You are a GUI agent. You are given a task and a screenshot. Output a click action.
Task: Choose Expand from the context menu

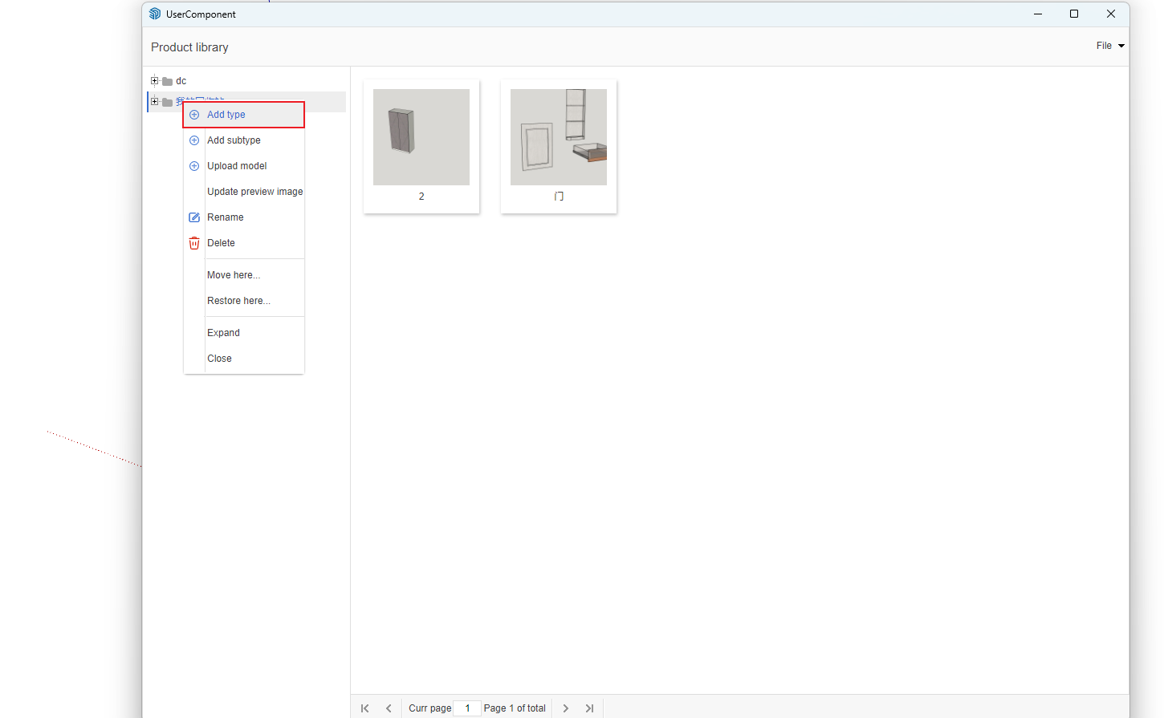(x=223, y=333)
